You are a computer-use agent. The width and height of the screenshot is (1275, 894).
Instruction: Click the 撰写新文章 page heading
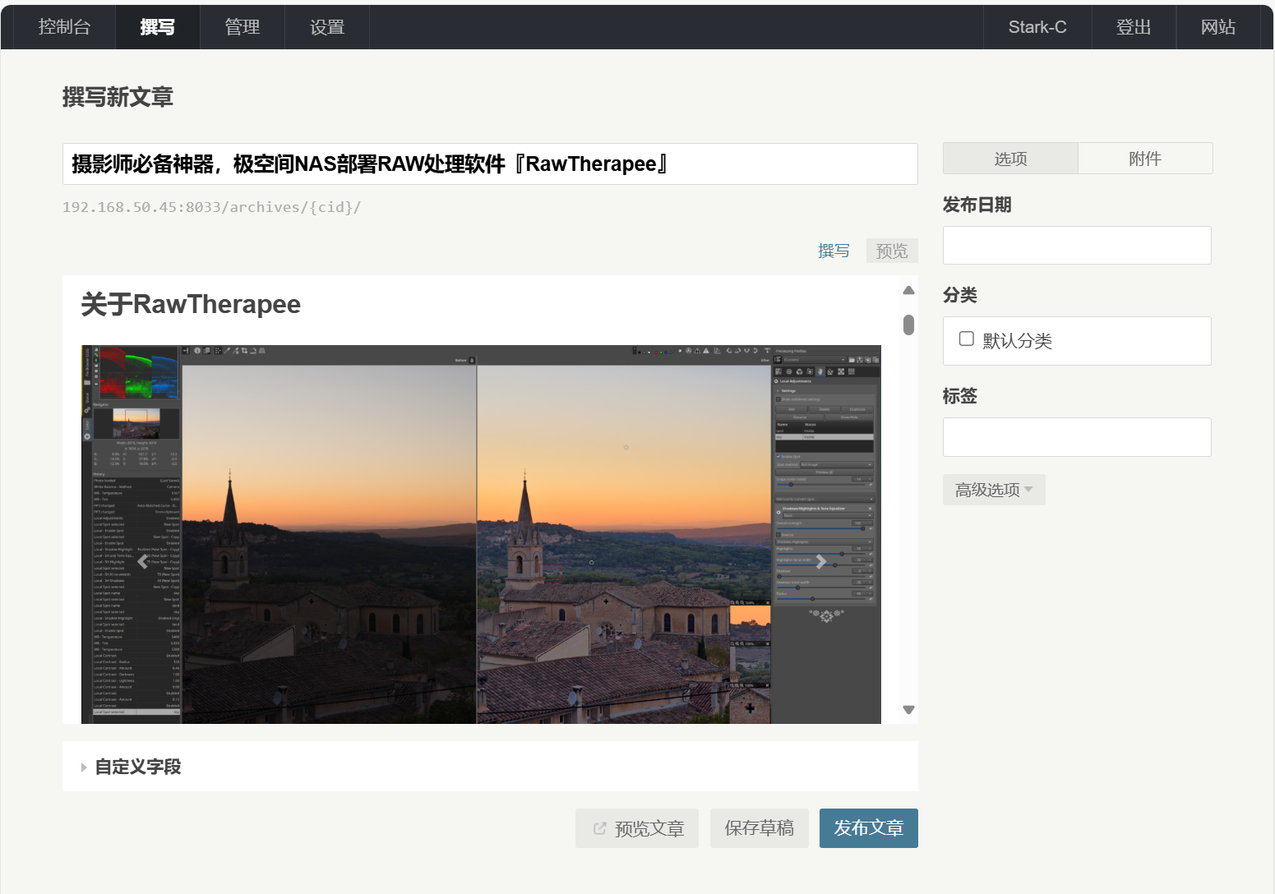[x=118, y=97]
